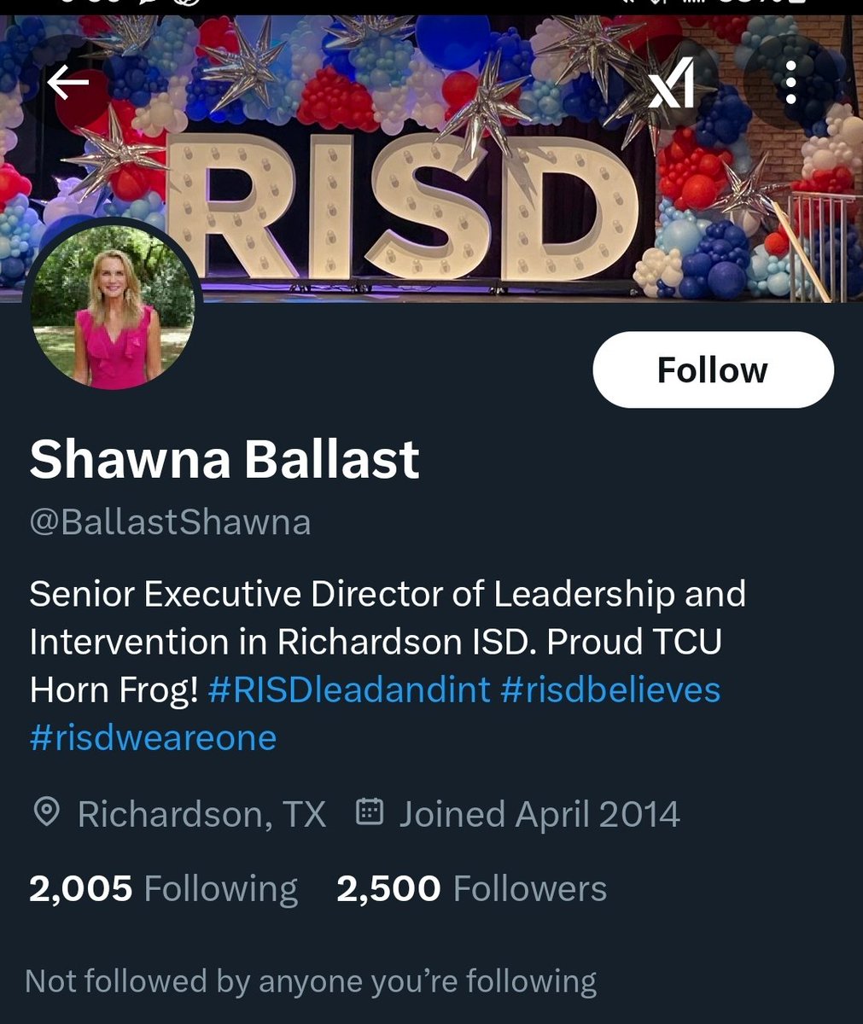Tap the battery icon in status bar

click(x=798, y=3)
